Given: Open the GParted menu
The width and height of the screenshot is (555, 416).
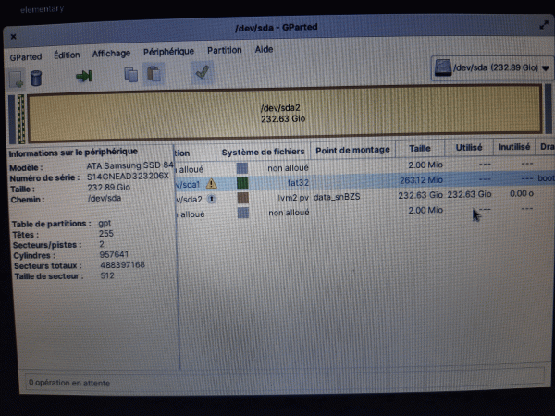Looking at the screenshot, I should (26, 55).
